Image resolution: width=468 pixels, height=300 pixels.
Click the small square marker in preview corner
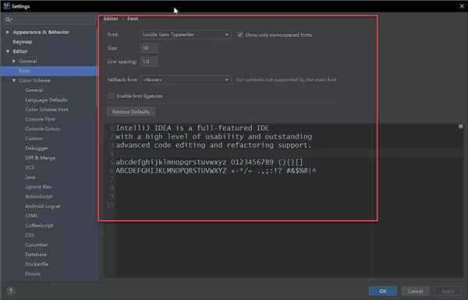[x=460, y=126]
